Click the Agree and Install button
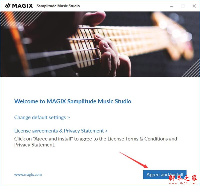Screen dimensions: 200x186 (x=165, y=175)
